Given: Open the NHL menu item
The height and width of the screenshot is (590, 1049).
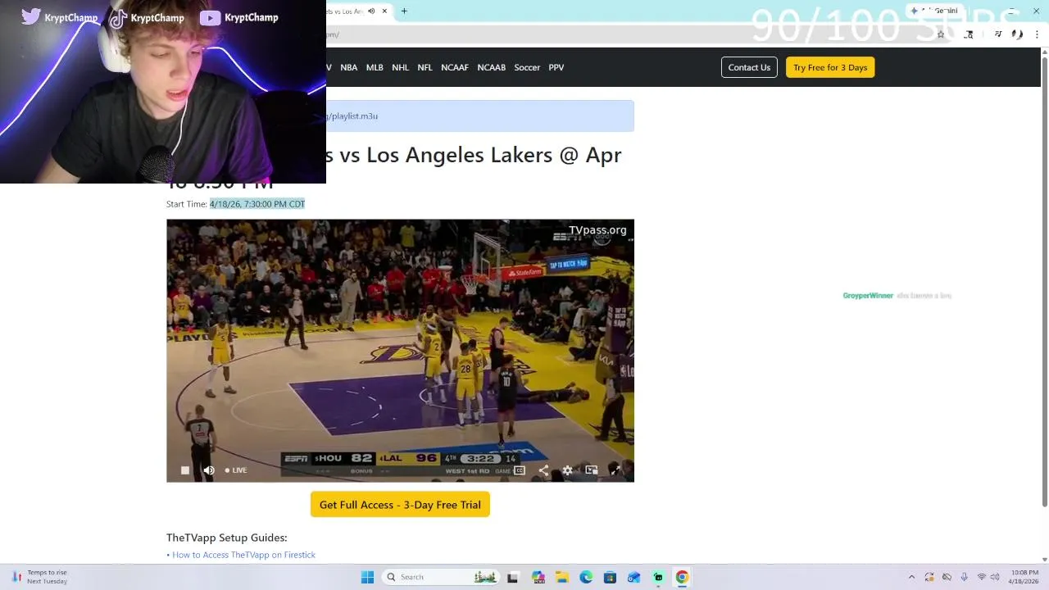Looking at the screenshot, I should [400, 67].
